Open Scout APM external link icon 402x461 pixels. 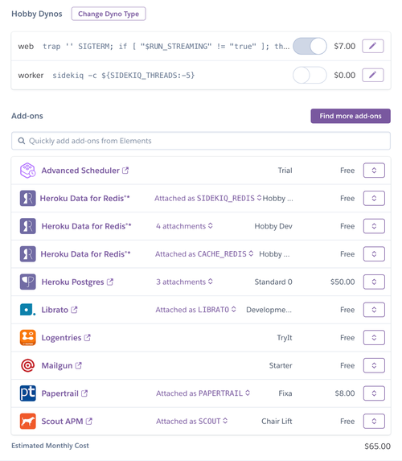88,421
